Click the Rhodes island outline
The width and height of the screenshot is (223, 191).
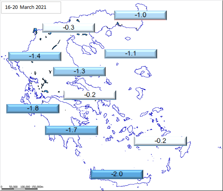pos(184,150)
